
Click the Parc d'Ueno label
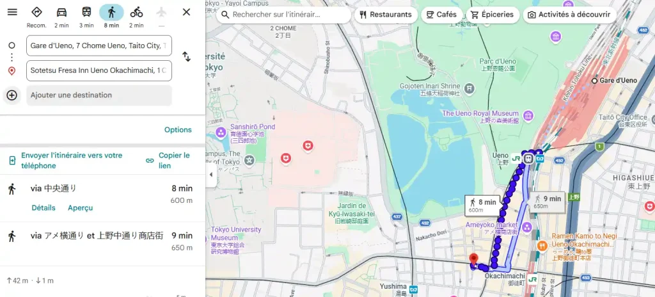[x=497, y=65]
